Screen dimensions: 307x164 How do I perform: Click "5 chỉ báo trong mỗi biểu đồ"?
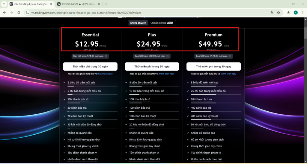[x=84, y=91]
